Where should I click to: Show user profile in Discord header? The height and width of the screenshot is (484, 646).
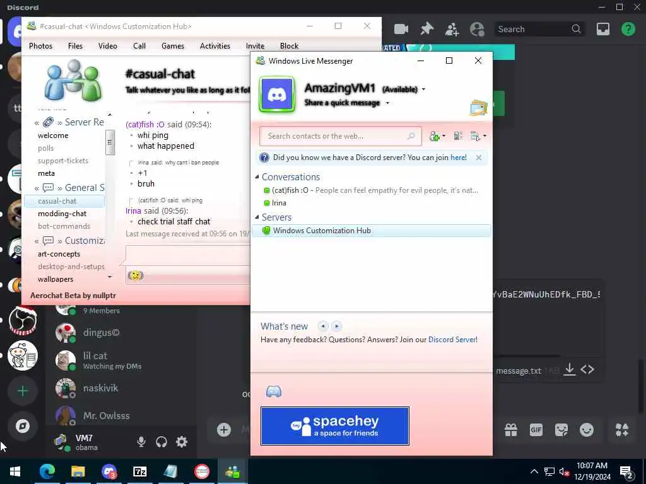[477, 29]
